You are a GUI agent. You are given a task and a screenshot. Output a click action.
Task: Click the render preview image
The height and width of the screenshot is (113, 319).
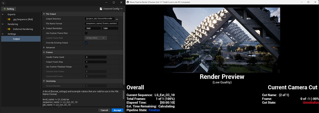coord(222,40)
